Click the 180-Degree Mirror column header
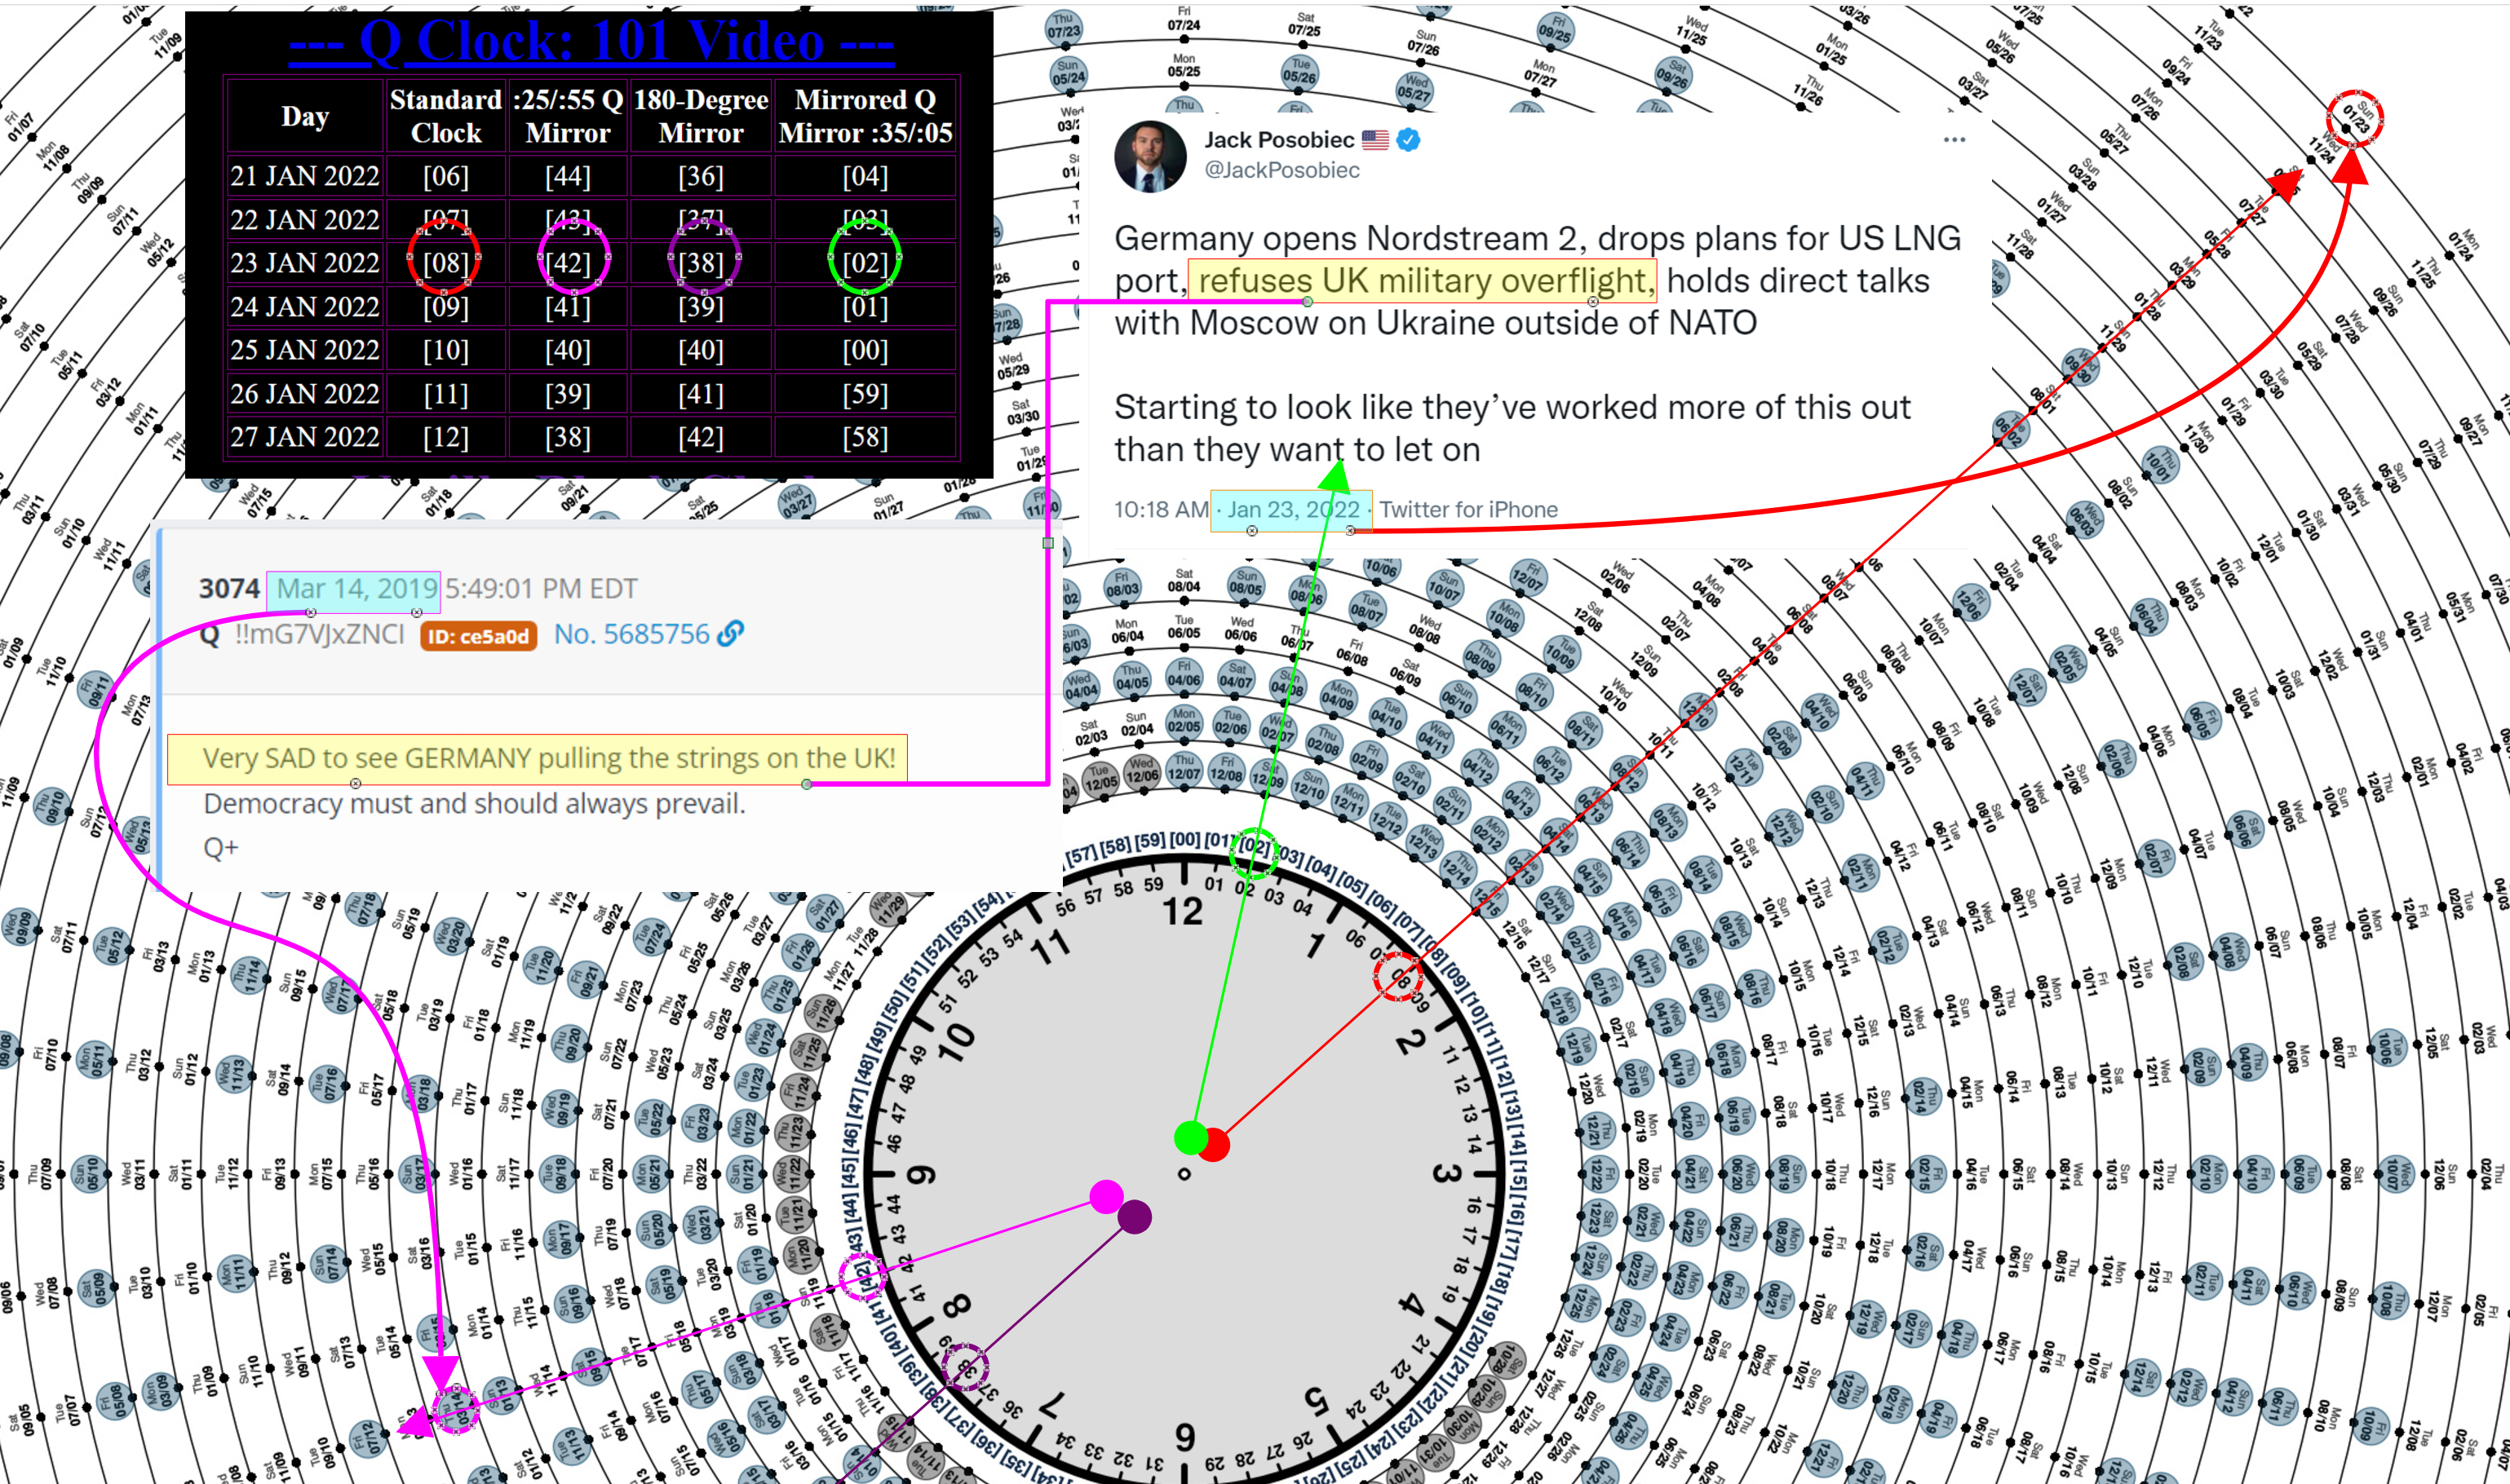 tap(700, 116)
